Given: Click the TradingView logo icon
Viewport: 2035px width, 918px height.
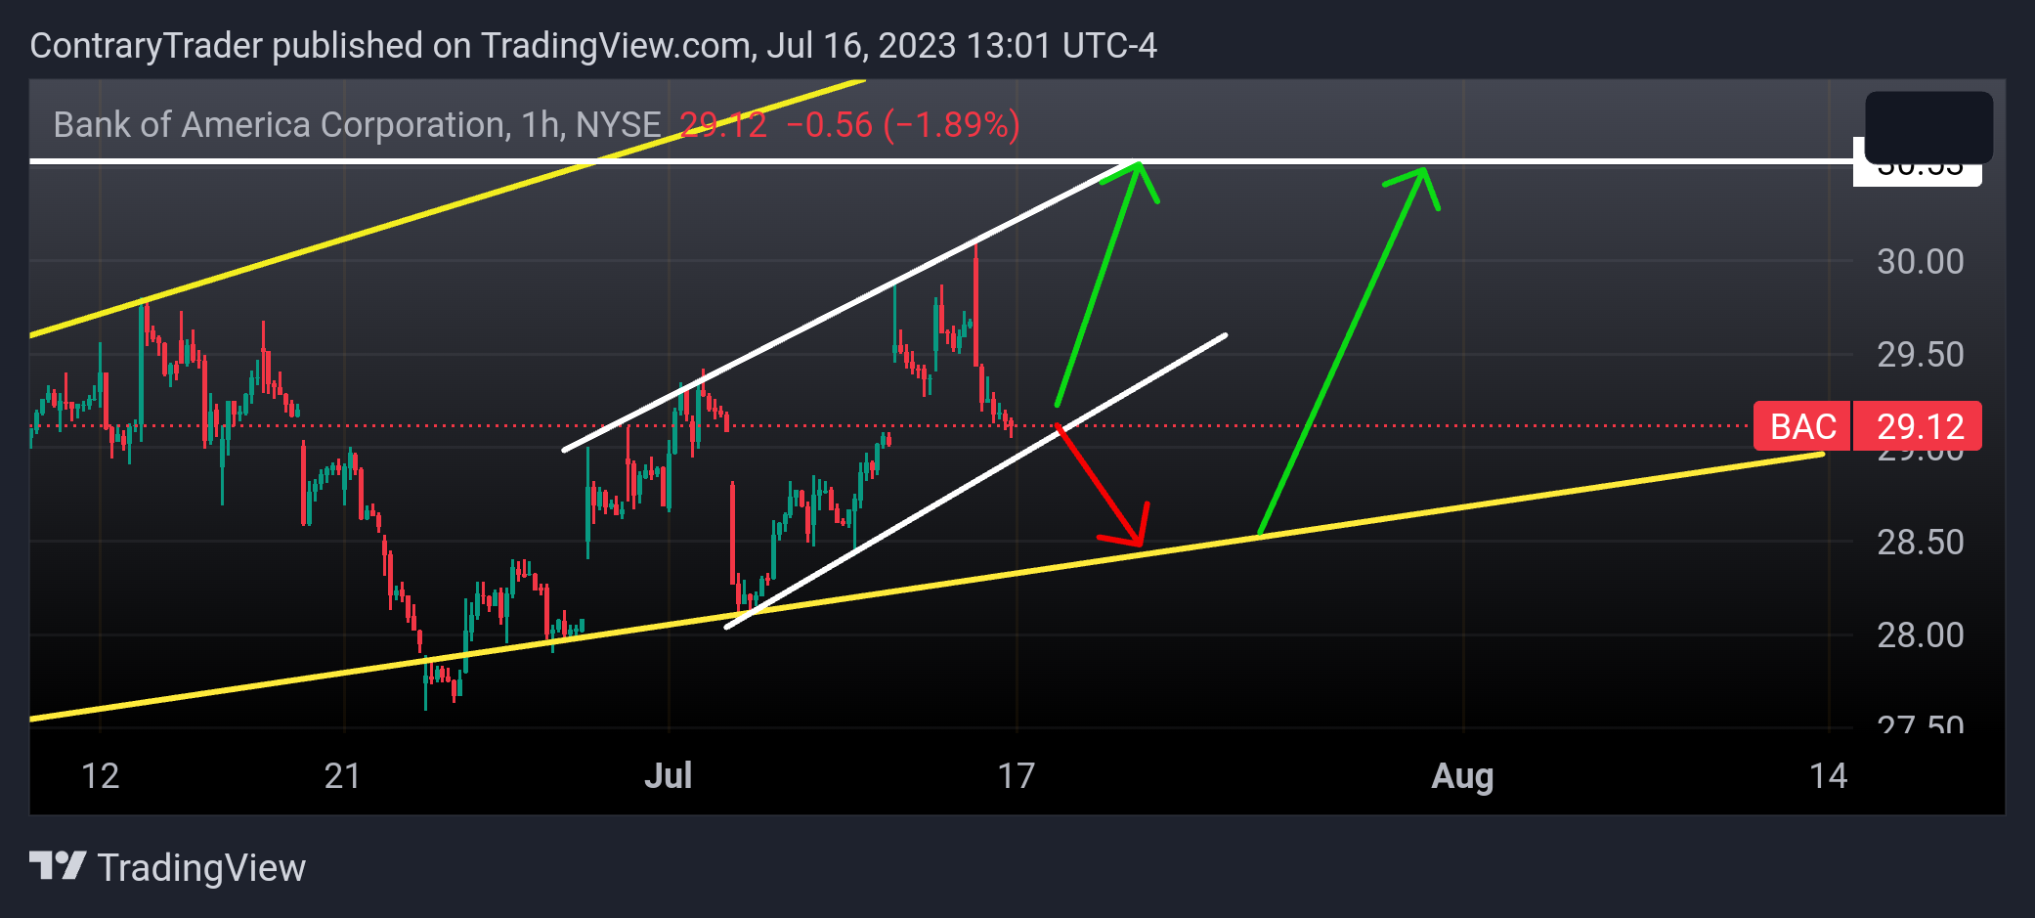Looking at the screenshot, I should click(58, 866).
